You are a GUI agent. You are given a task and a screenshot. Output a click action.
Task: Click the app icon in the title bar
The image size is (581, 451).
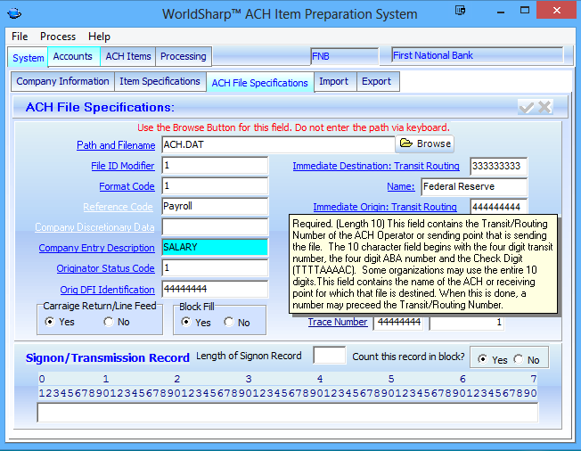tap(16, 13)
